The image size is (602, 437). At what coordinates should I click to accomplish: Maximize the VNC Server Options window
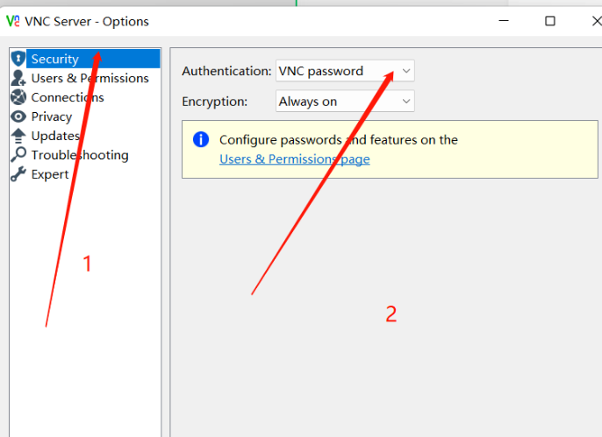coord(549,21)
